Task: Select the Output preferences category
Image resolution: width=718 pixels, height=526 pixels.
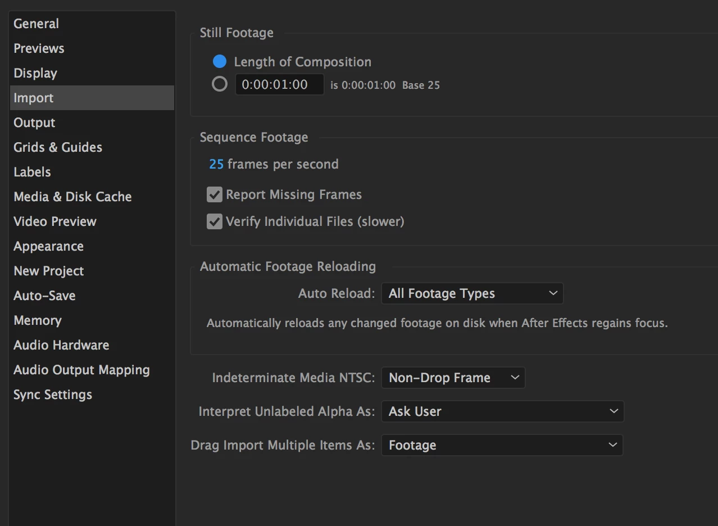Action: tap(34, 123)
